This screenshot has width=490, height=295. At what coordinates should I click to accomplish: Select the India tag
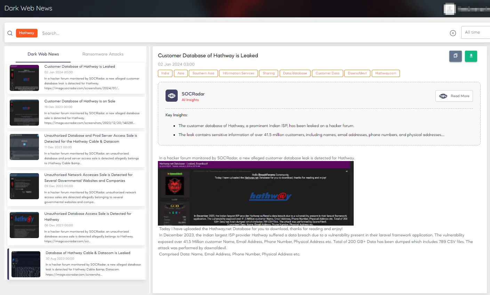[x=165, y=73]
